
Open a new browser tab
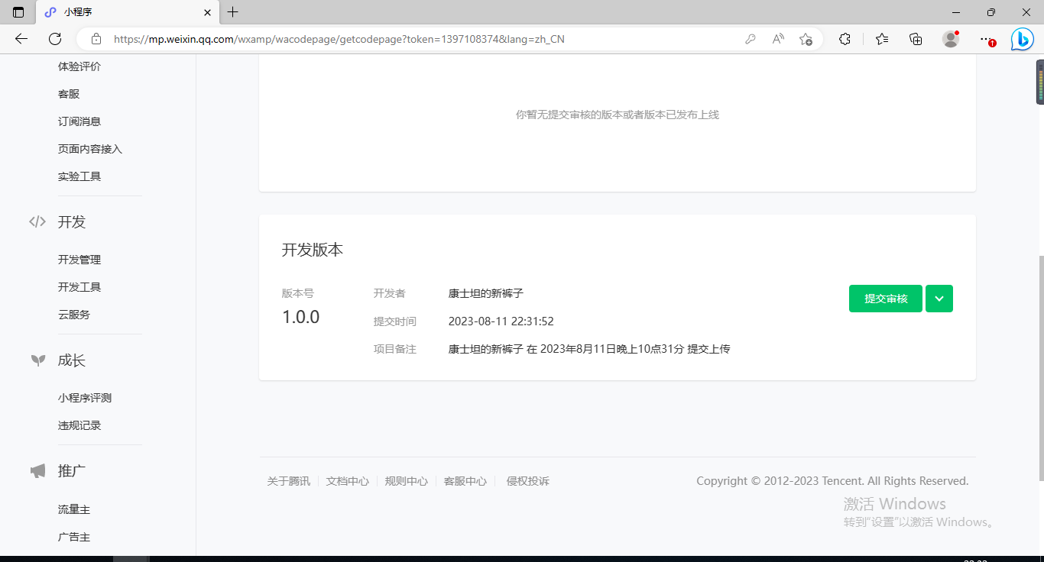pos(233,12)
